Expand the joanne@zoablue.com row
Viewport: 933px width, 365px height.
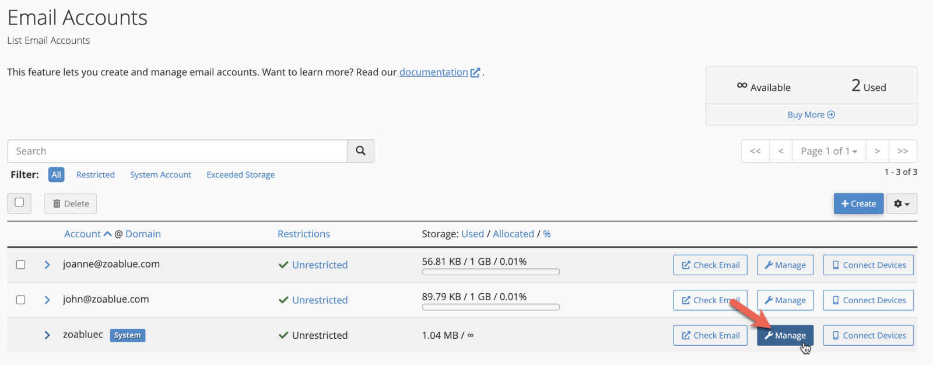click(47, 265)
